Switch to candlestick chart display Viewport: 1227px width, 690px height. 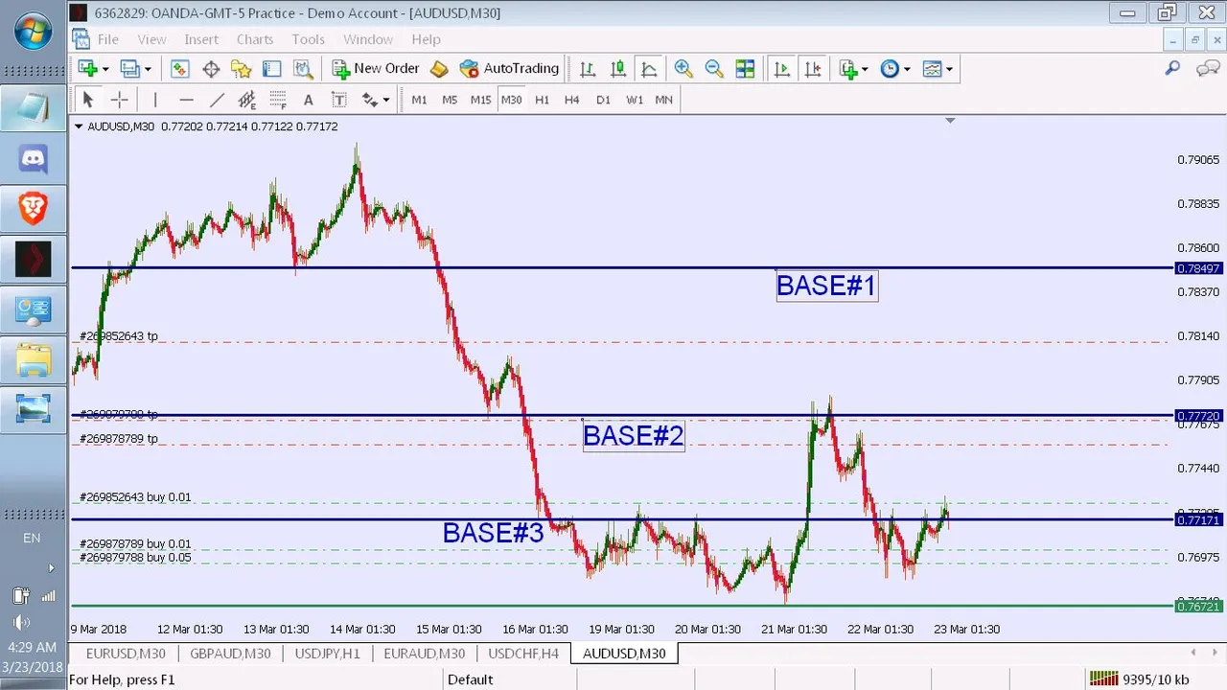click(x=618, y=68)
